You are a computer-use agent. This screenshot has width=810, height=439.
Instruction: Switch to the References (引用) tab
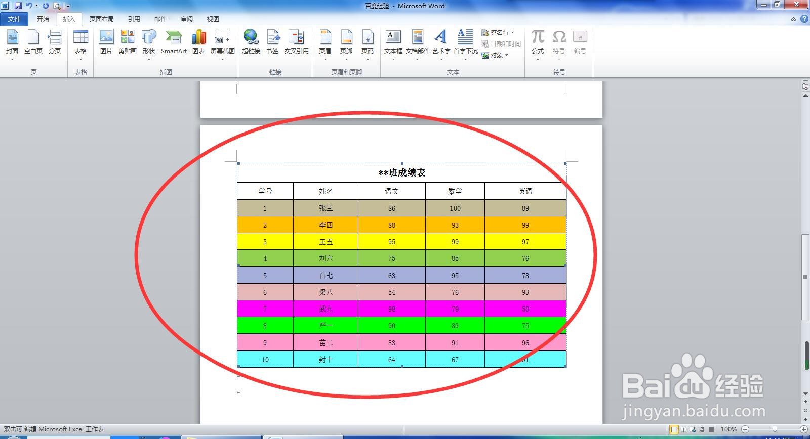[134, 19]
